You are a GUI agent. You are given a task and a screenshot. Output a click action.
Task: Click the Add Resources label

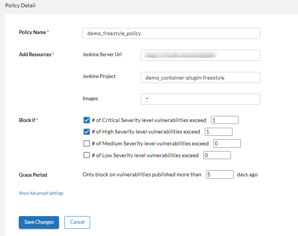click(35, 55)
